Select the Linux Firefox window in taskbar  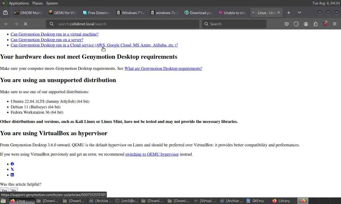click(x=21, y=201)
